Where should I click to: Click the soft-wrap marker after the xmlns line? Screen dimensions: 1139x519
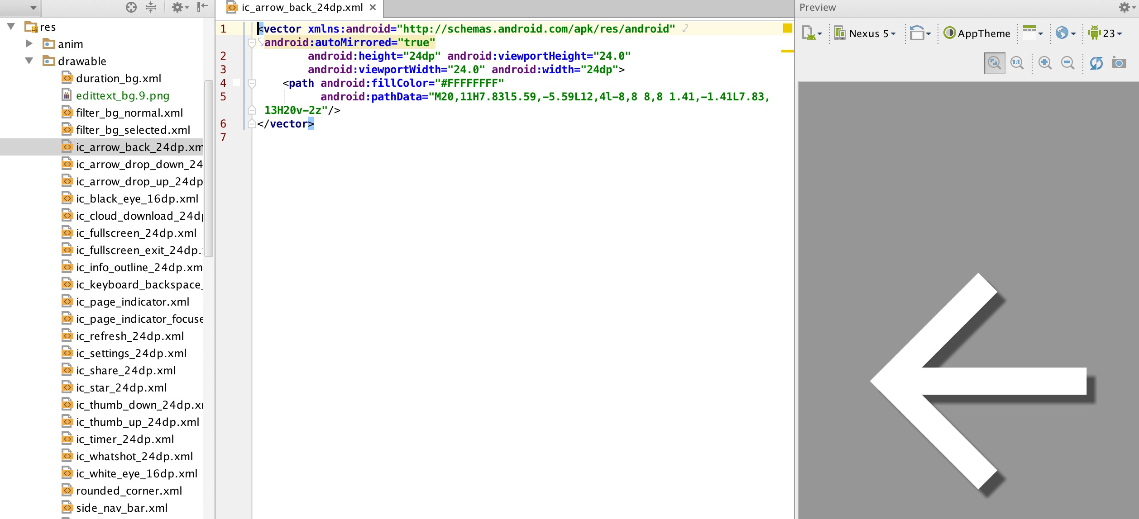coord(685,28)
